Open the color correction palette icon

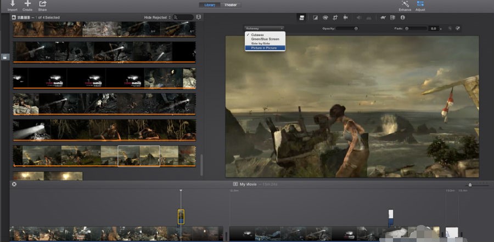click(325, 18)
